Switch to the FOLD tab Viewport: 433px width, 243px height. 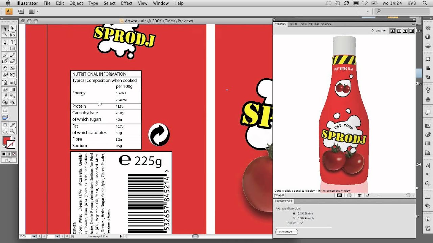point(293,24)
